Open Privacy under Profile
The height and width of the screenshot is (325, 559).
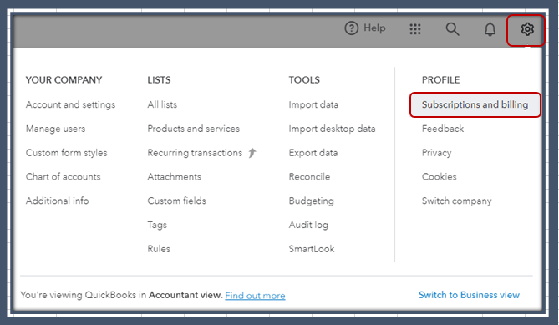[437, 153]
